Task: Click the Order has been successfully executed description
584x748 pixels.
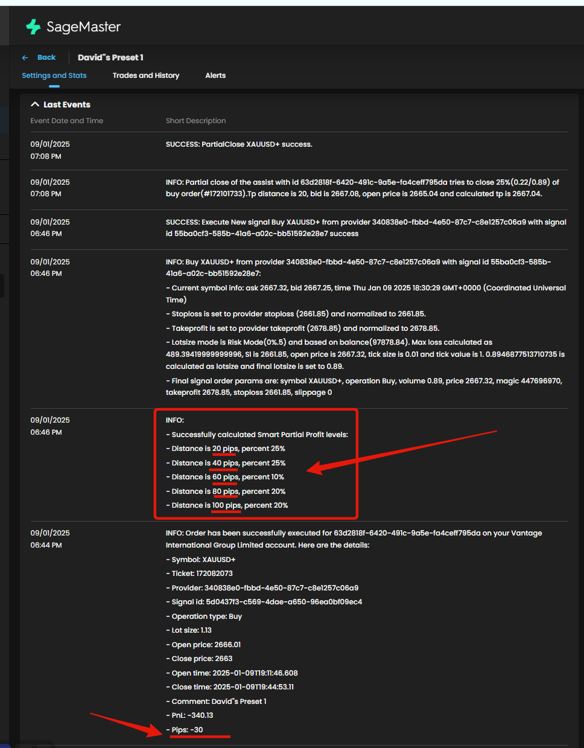Action: coord(354,539)
